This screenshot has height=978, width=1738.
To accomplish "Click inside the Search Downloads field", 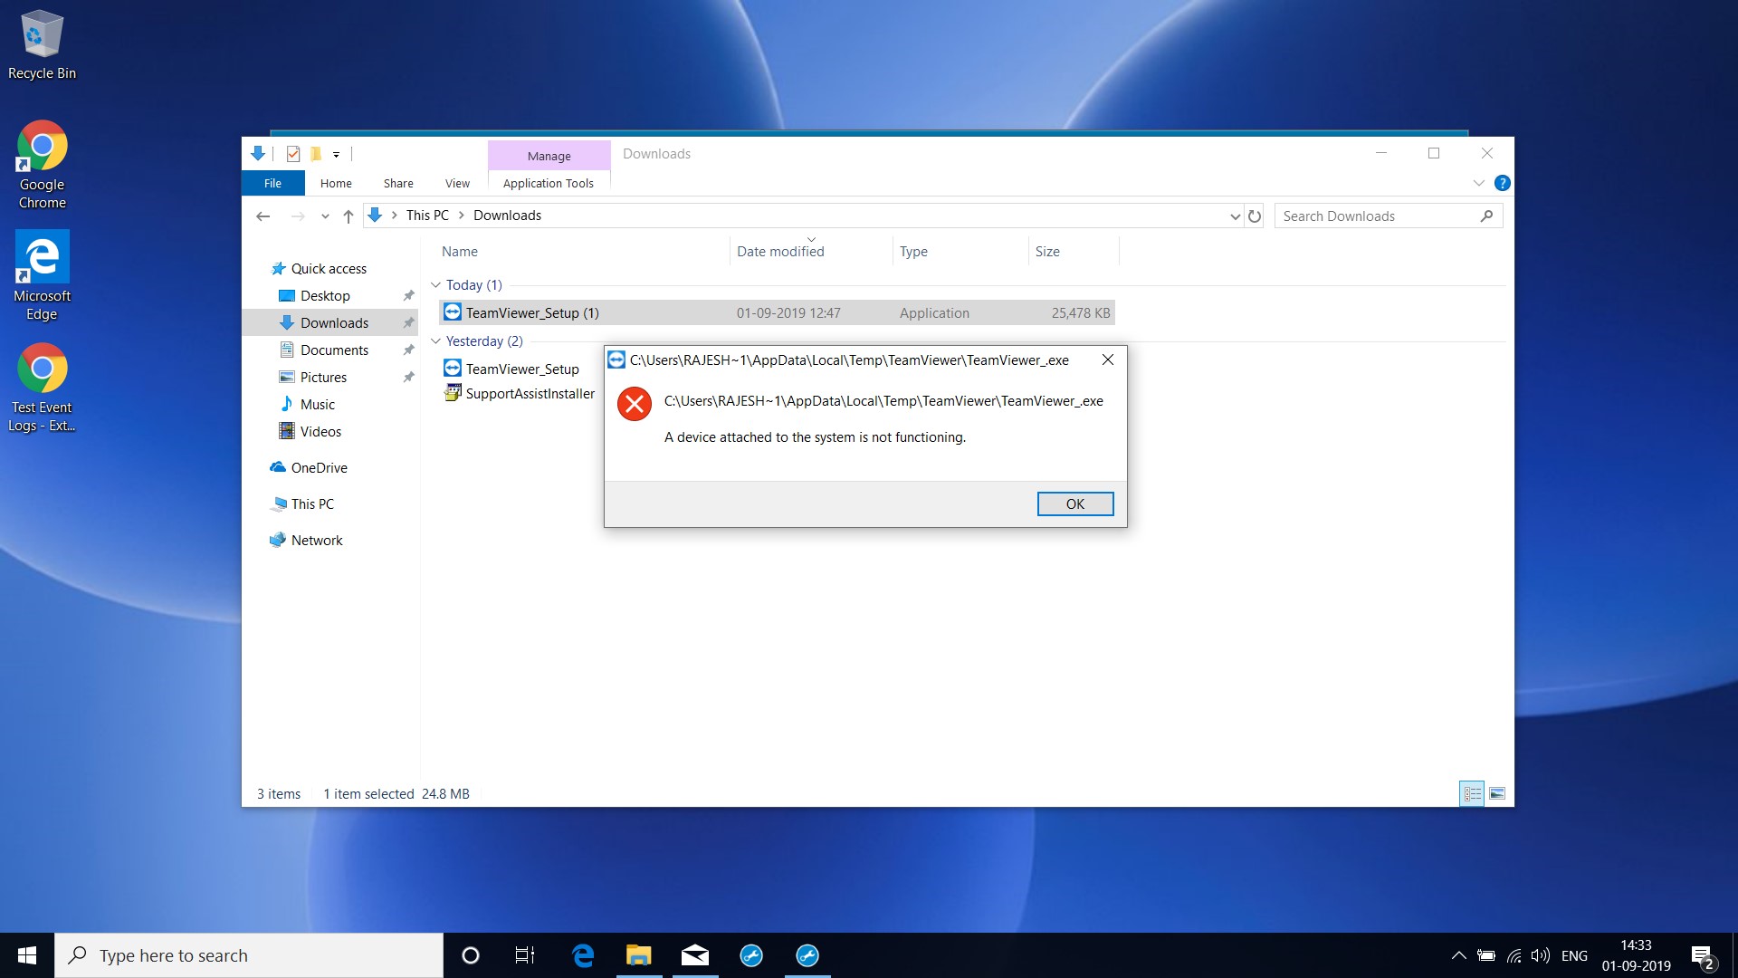I will pos(1358,216).
